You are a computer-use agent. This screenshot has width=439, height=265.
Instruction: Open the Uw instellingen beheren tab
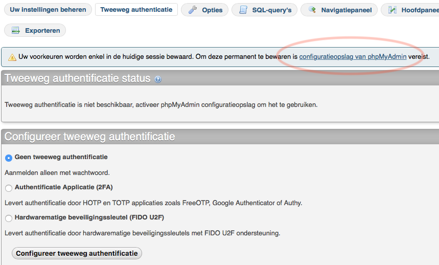(x=48, y=10)
